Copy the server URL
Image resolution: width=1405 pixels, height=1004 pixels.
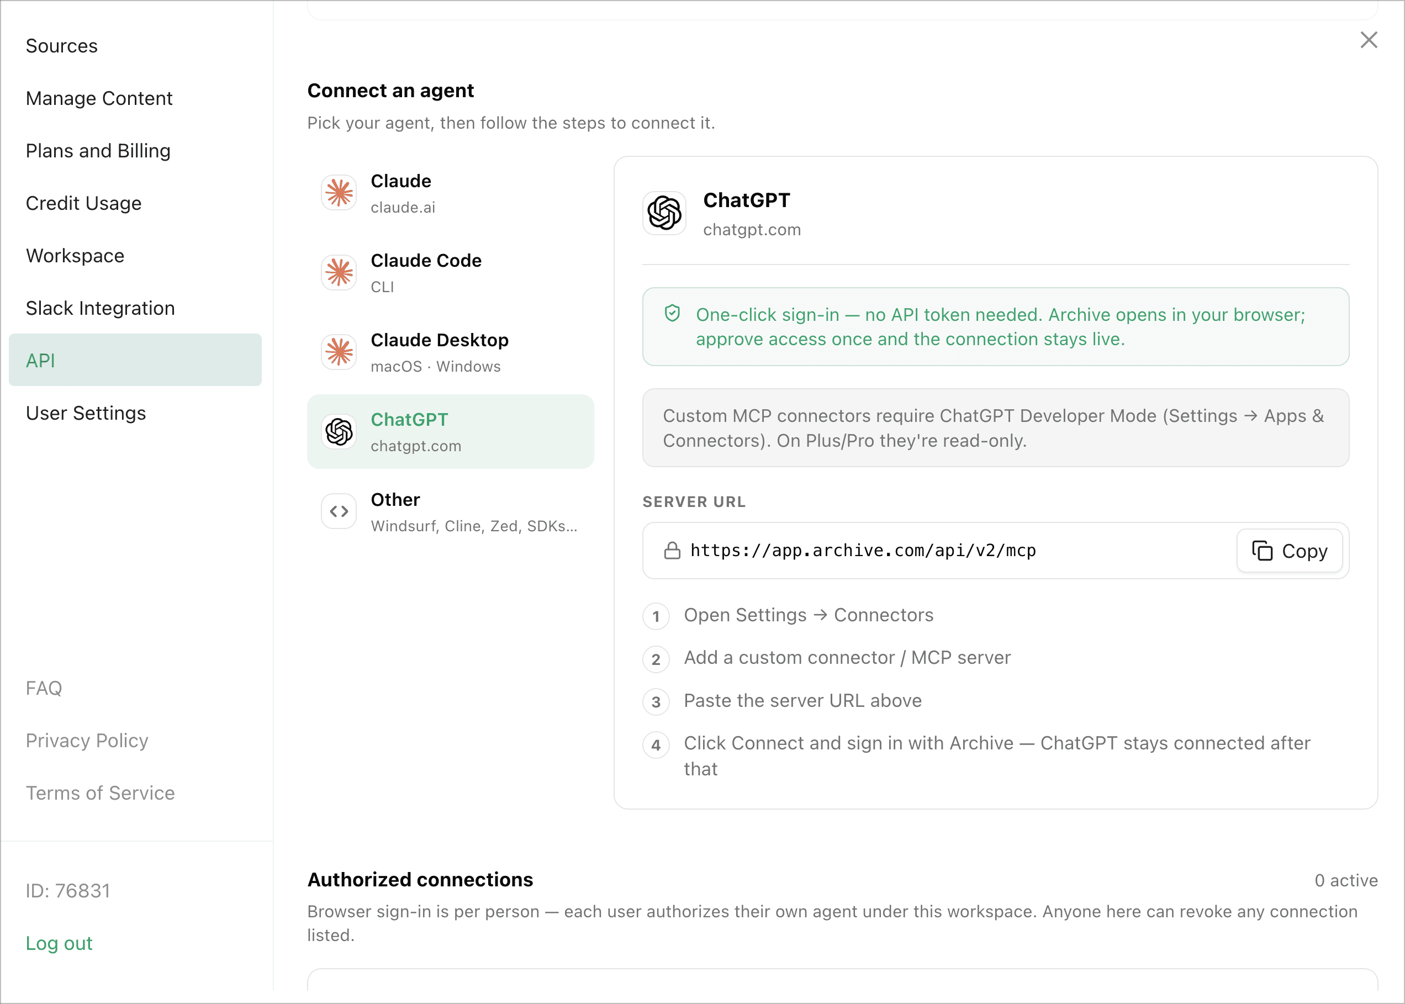pos(1290,551)
